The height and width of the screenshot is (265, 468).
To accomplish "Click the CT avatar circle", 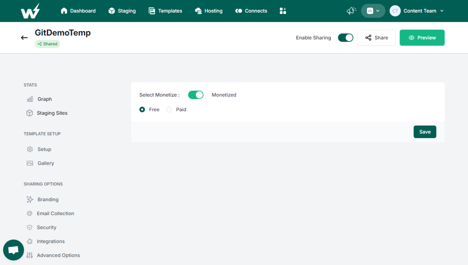I will tap(395, 11).
